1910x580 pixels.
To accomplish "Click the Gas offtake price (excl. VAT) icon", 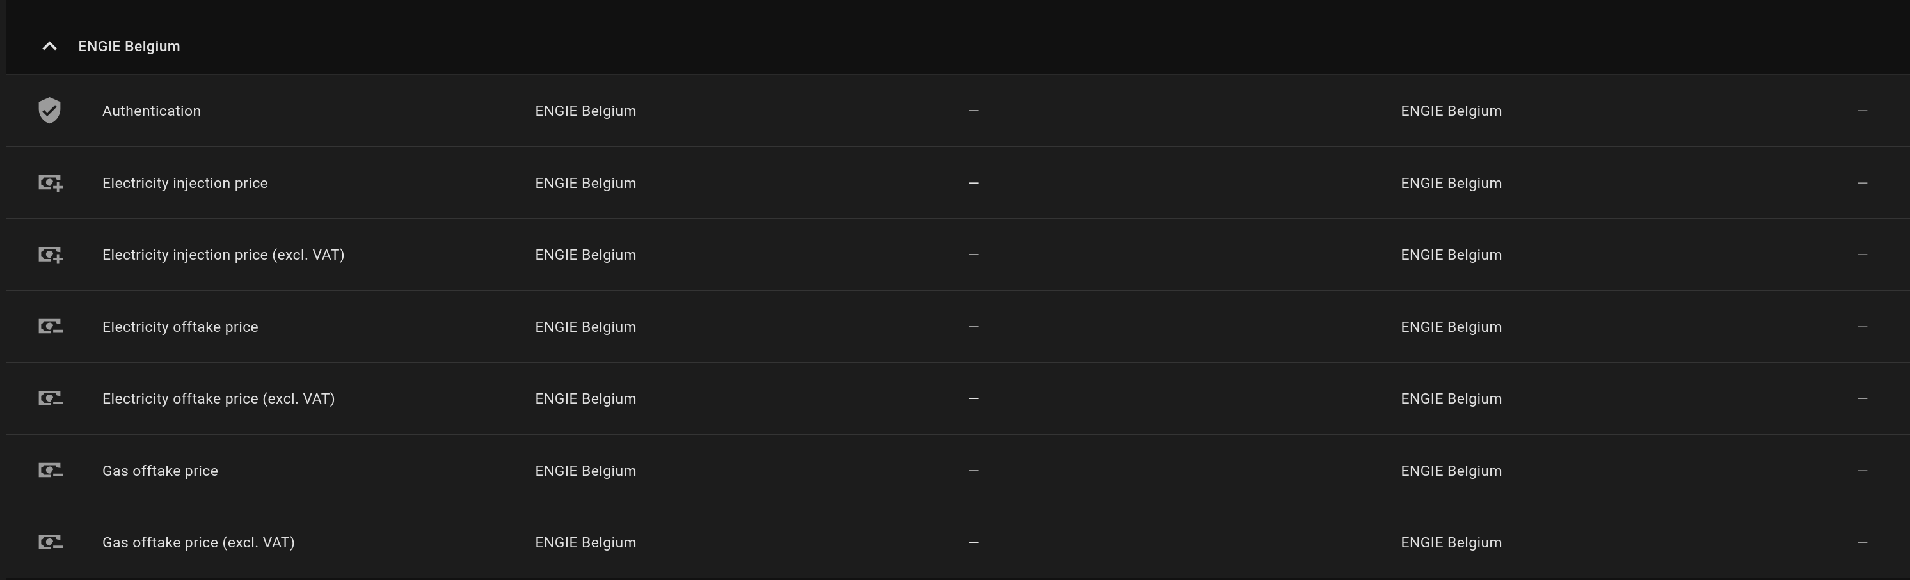I will (51, 542).
